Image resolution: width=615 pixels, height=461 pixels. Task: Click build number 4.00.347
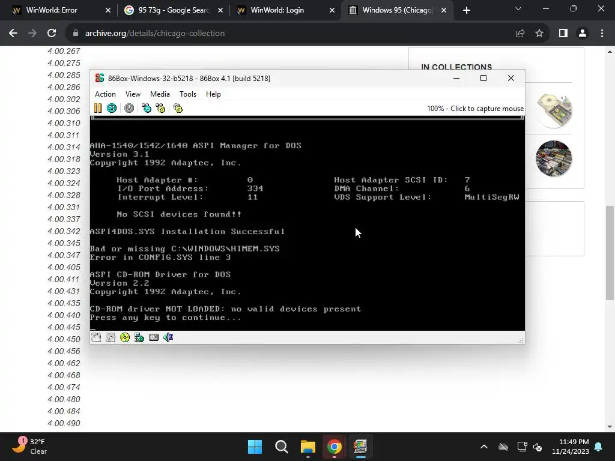click(64, 255)
